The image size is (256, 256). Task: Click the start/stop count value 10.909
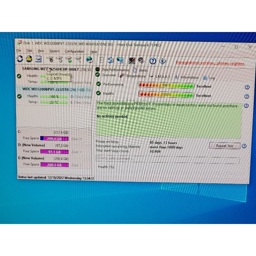(155, 151)
